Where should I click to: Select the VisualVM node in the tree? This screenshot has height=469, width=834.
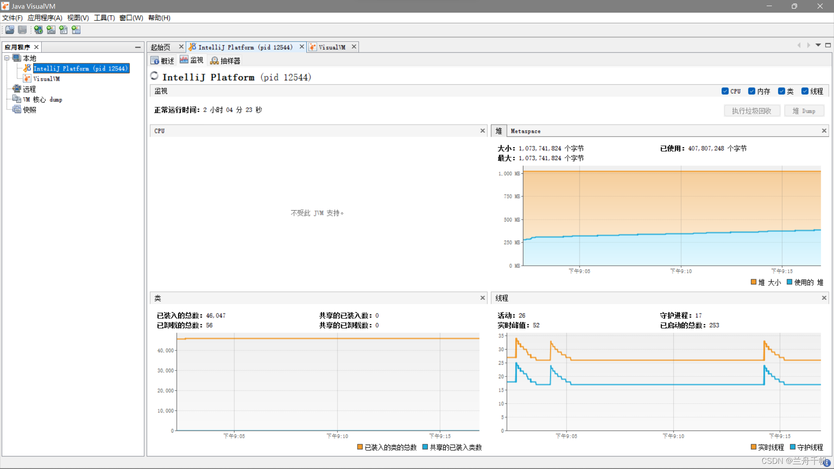(46, 79)
